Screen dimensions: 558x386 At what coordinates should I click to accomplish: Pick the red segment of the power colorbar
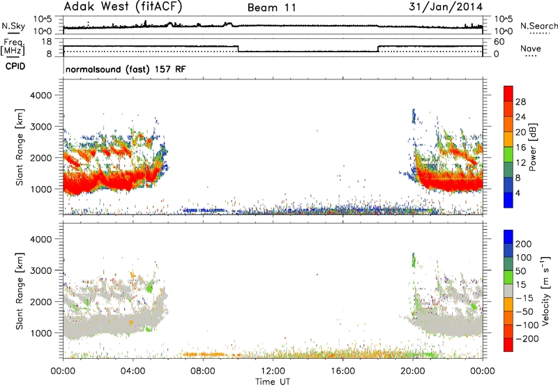[x=508, y=93]
